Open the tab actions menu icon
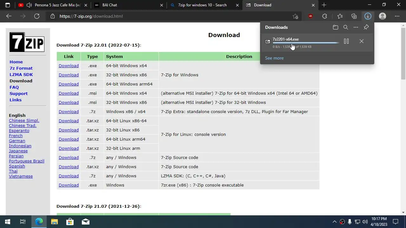 point(8,5)
